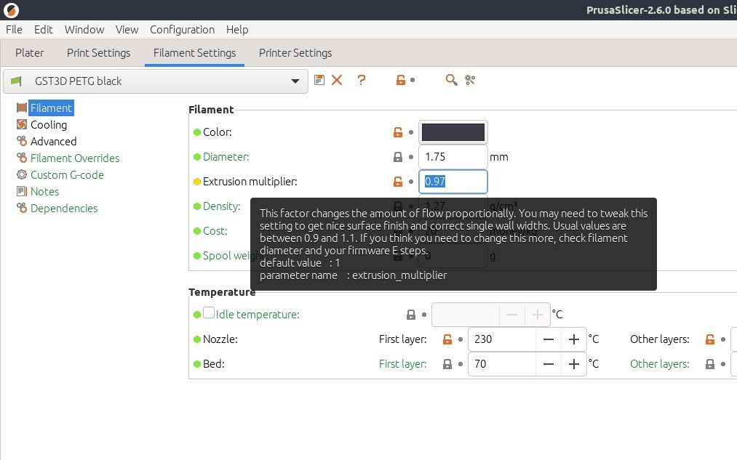Viewport: 737px width, 460px height.
Task: Open the Help menu
Action: click(237, 30)
